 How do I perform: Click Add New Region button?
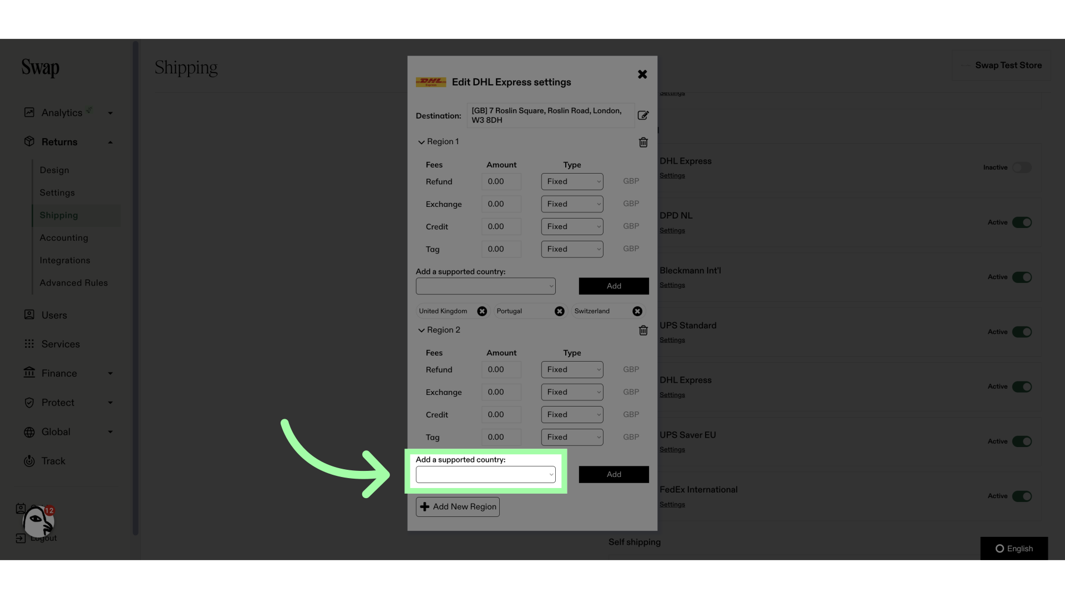tap(457, 506)
